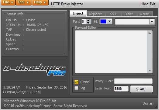Open the Help menu
The image size is (159, 110).
(x=40, y=2)
